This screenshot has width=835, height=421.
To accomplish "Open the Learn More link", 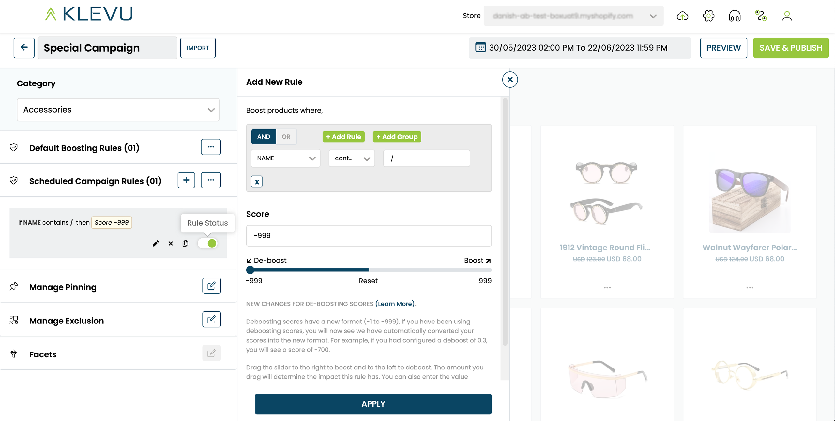I will (x=395, y=304).
